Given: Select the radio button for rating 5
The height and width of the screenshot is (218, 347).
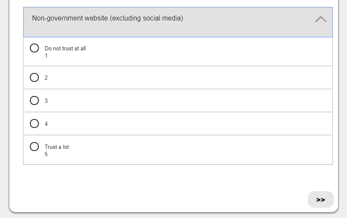Looking at the screenshot, I should tap(35, 147).
